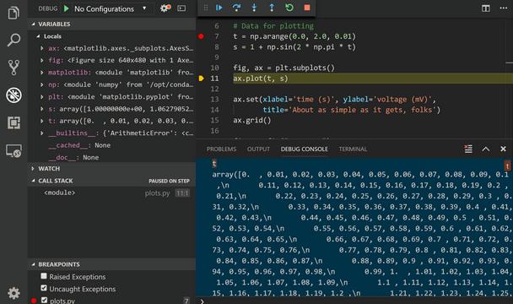Expand the plt module variable

click(42, 96)
